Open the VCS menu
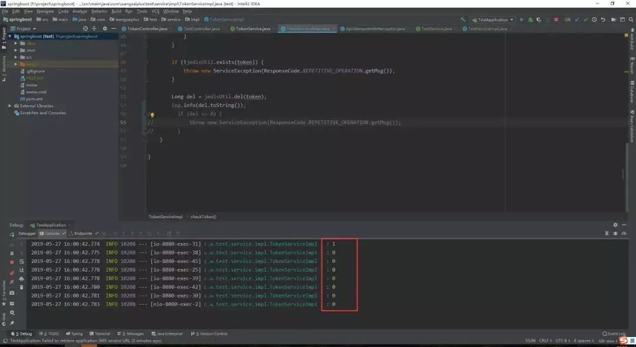636x347 pixels. 155,11
